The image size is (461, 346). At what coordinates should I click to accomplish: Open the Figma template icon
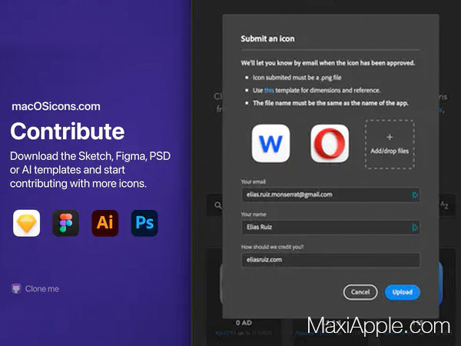[x=65, y=223]
